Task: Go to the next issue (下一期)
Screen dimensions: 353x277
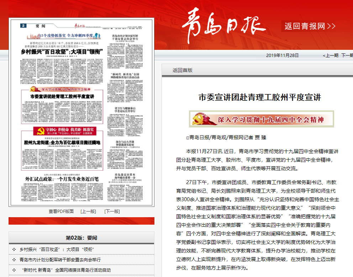Action: coord(347,56)
